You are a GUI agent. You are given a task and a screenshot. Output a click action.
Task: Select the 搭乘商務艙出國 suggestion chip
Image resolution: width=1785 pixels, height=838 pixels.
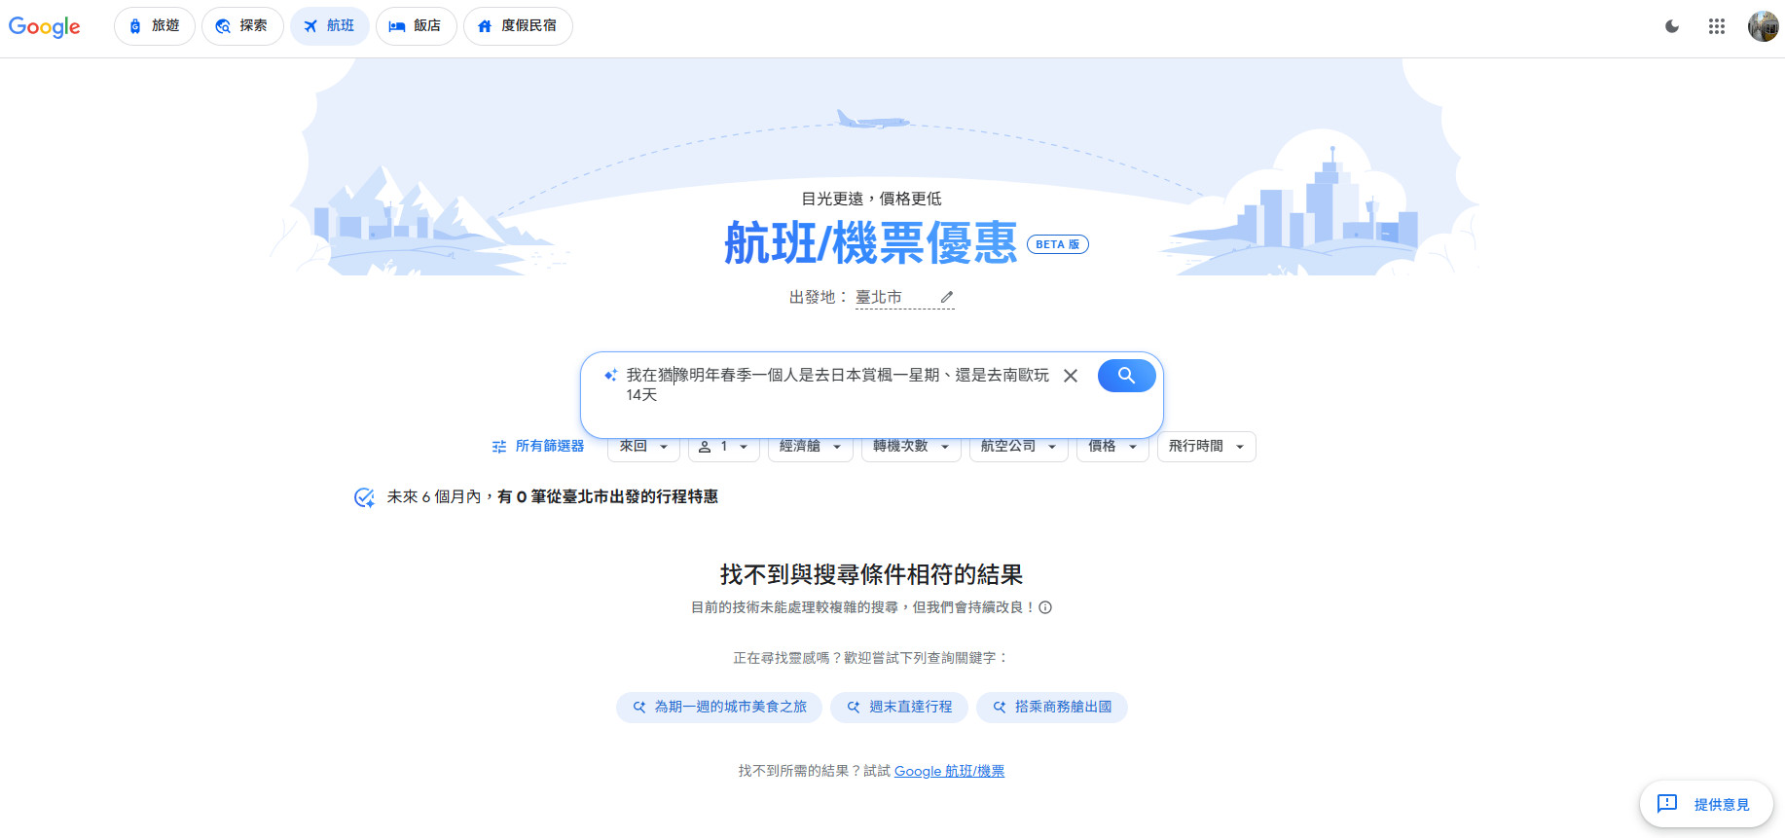tap(1051, 707)
